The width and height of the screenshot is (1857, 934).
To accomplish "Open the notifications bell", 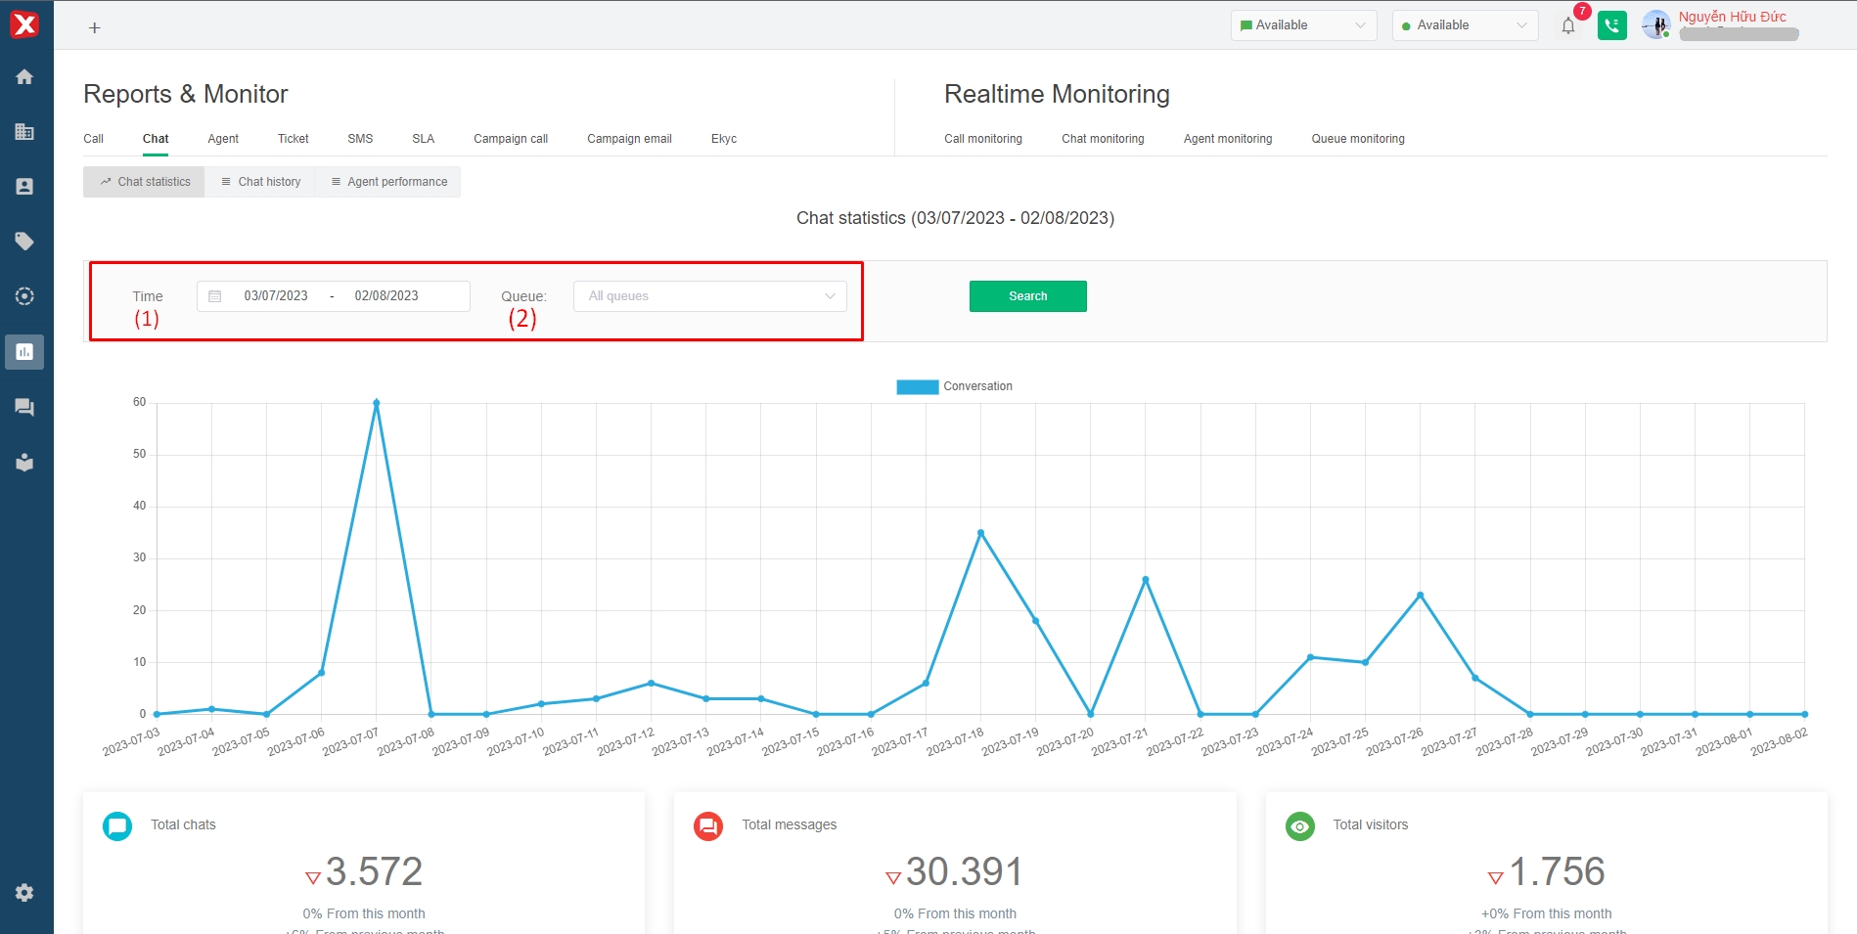I will pyautogui.click(x=1568, y=26).
